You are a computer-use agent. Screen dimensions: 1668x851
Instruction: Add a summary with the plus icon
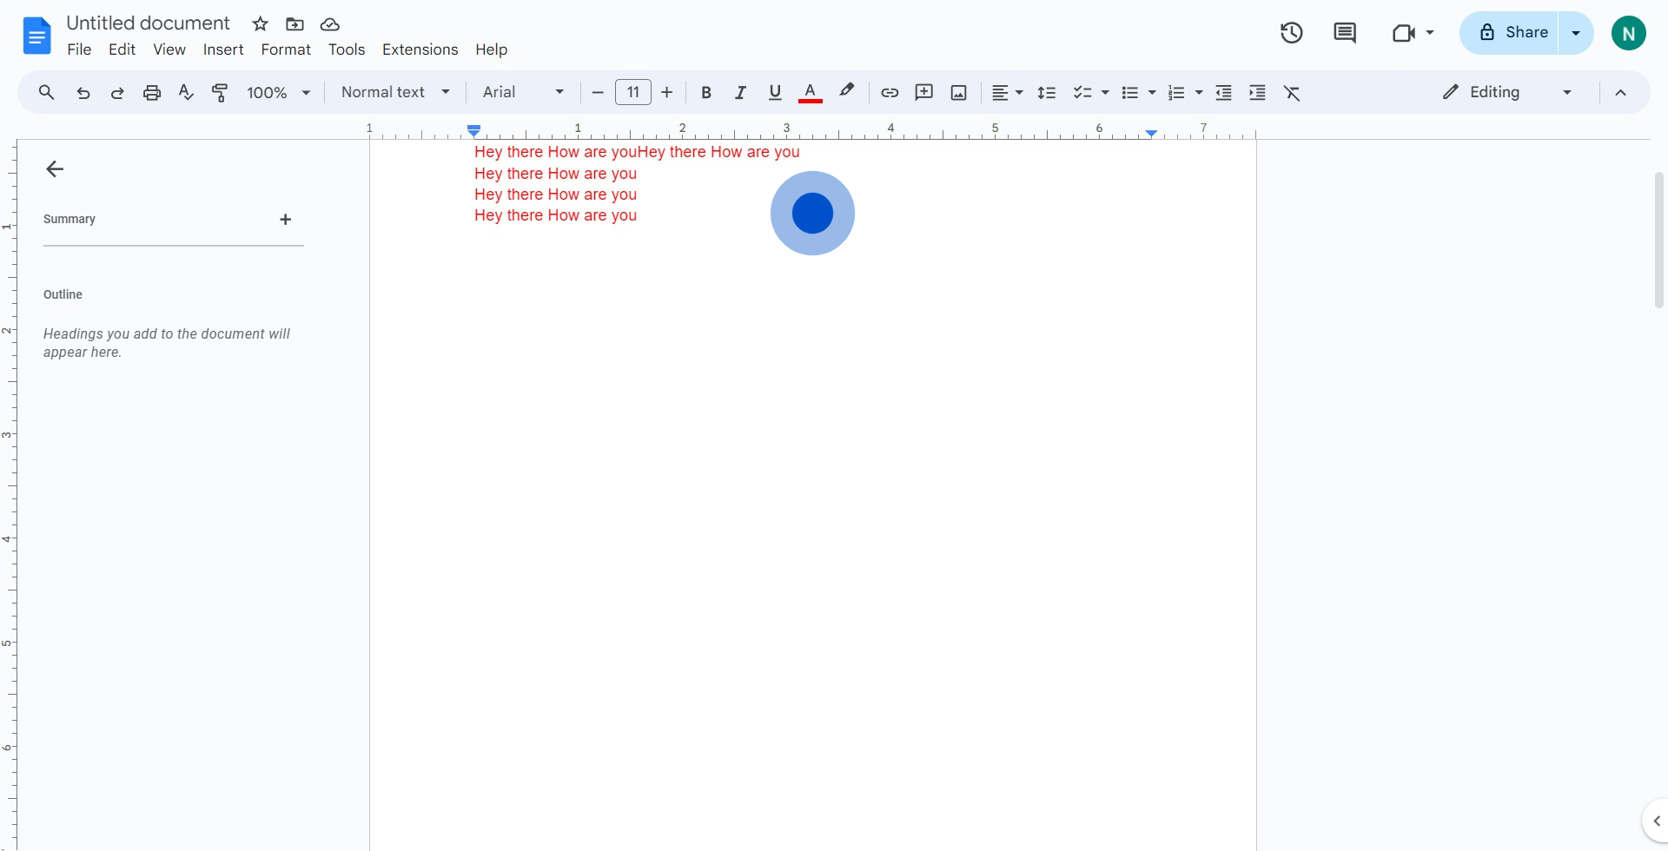pyautogui.click(x=285, y=220)
